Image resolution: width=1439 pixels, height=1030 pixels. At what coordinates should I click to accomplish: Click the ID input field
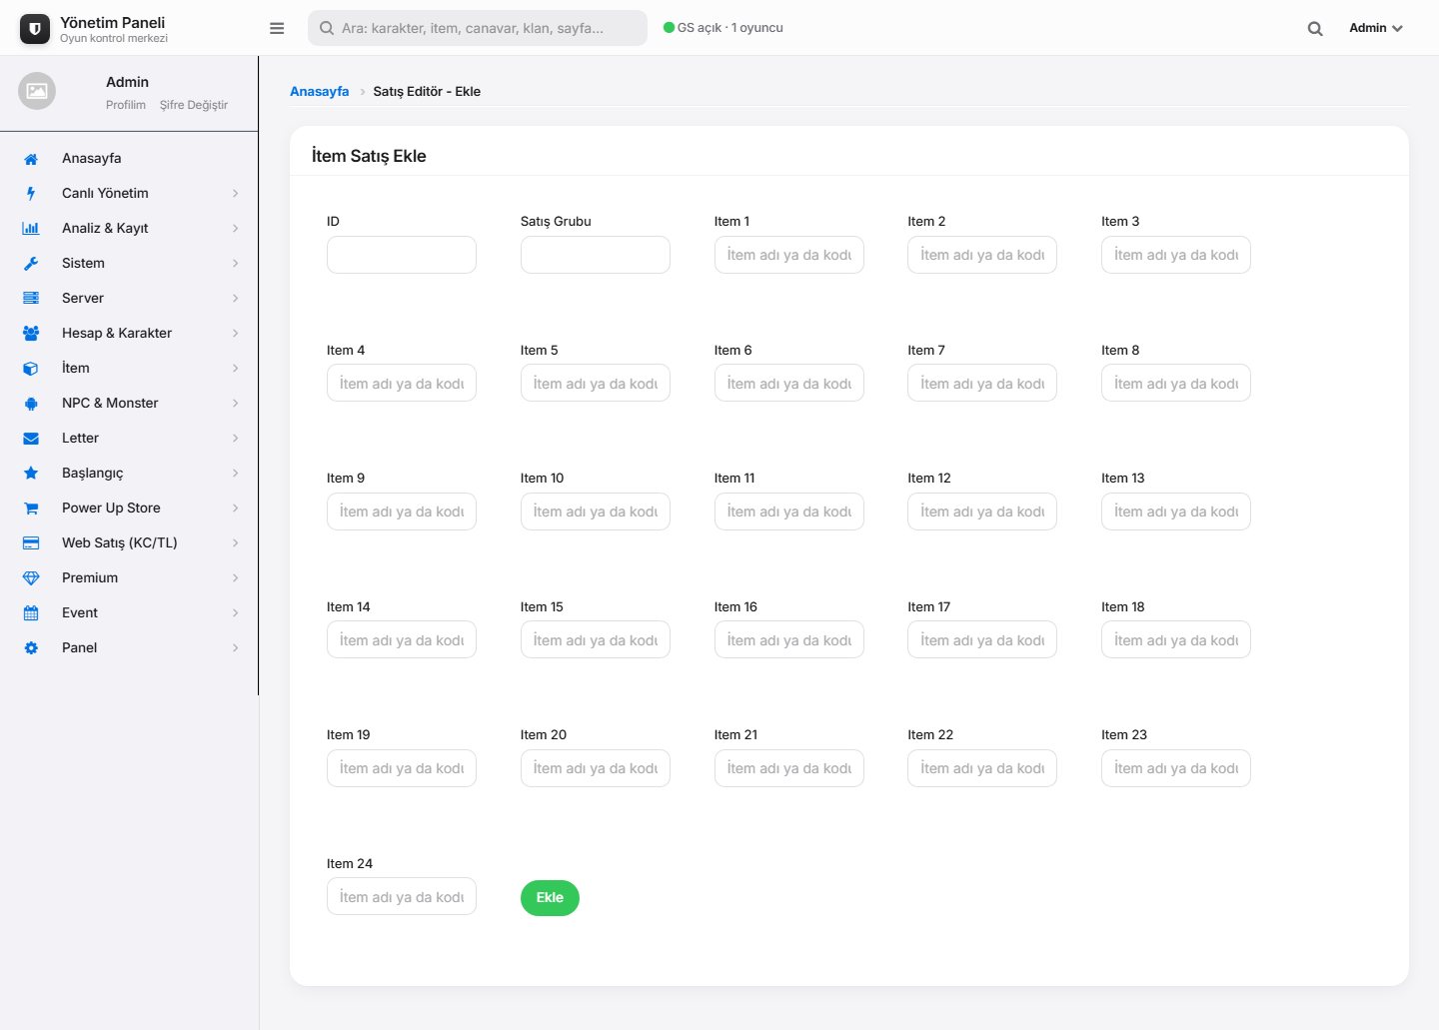(402, 255)
